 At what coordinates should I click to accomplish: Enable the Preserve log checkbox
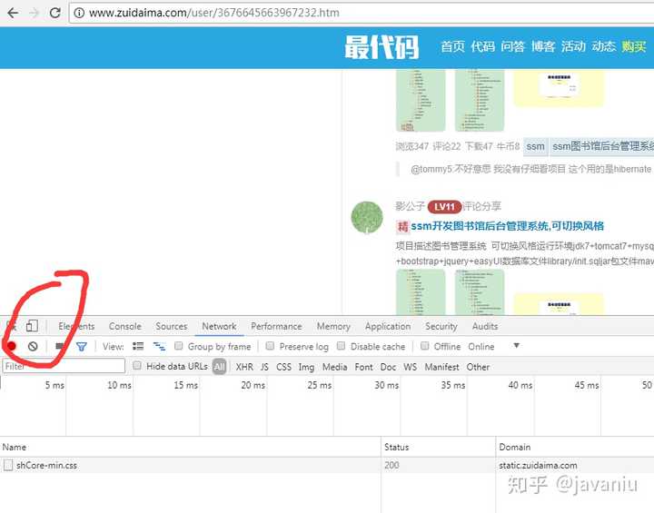click(x=270, y=346)
